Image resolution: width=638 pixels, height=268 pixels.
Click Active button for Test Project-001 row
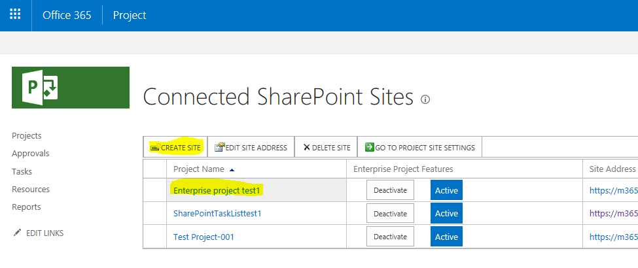(446, 236)
